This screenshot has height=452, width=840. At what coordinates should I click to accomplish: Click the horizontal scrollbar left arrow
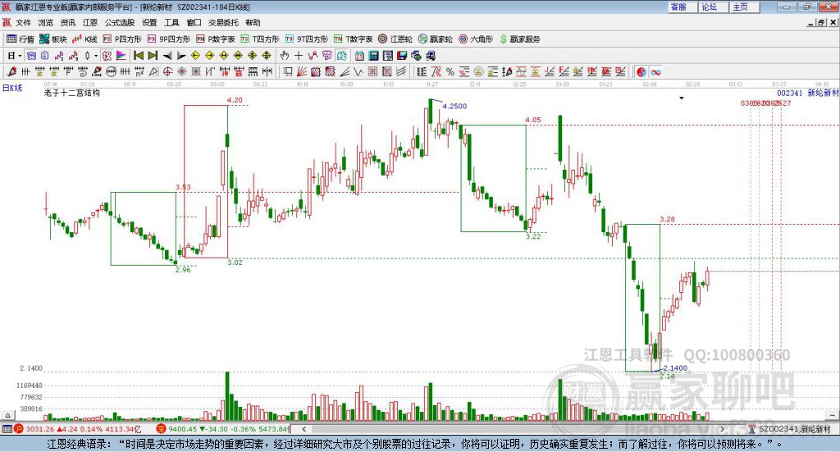click(304, 429)
